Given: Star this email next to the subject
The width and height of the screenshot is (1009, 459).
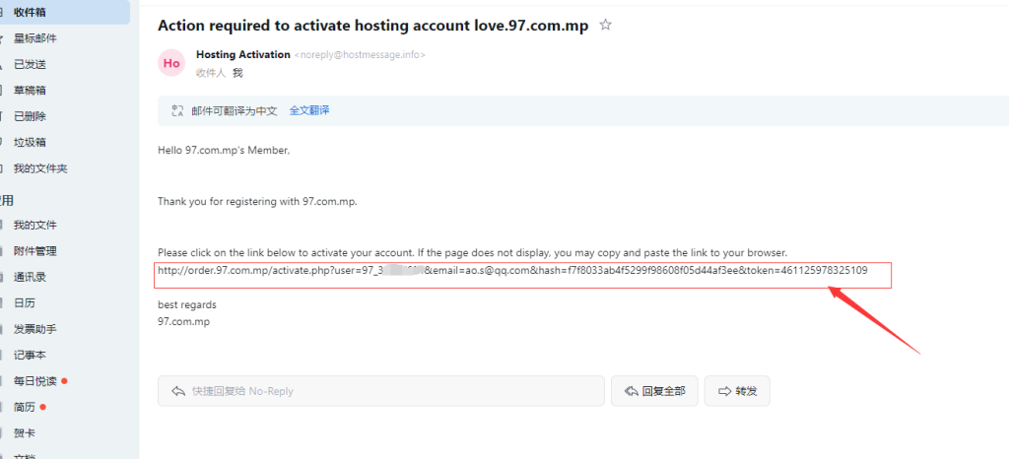Looking at the screenshot, I should coord(606,26).
